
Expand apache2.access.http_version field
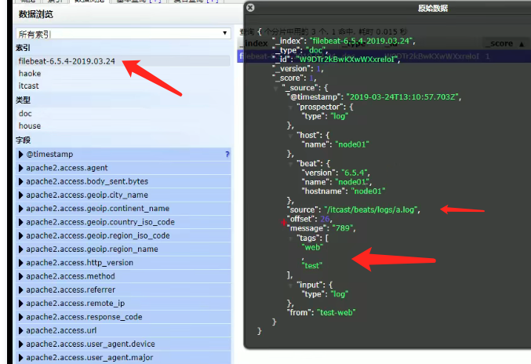pos(20,263)
